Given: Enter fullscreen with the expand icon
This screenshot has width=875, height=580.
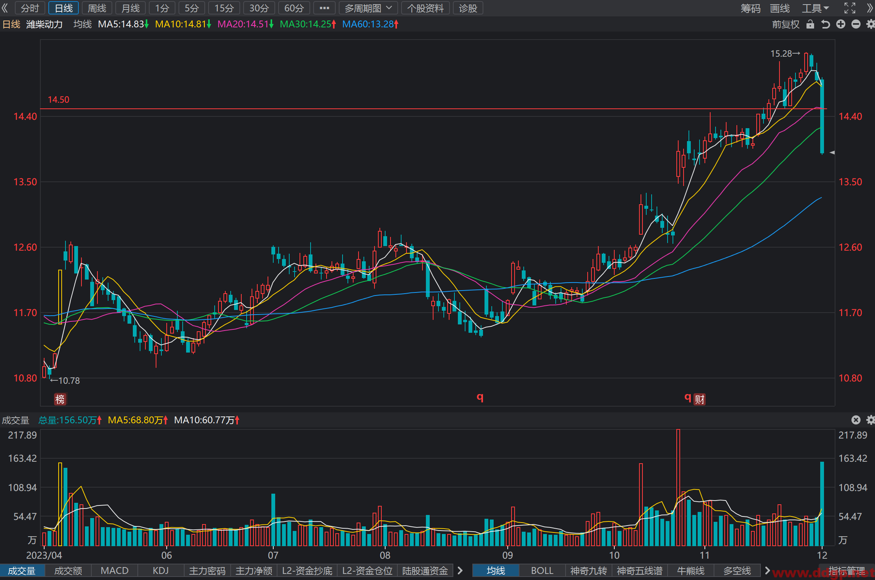Looking at the screenshot, I should coord(850,8).
